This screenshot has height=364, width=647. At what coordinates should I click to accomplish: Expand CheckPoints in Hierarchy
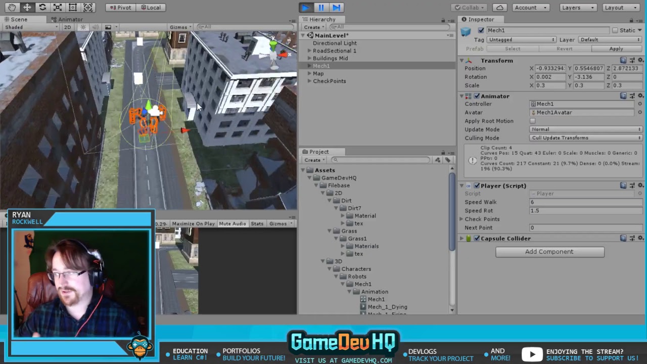click(309, 81)
